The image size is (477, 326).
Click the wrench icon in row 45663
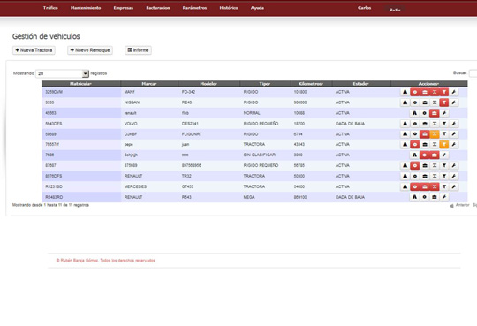444,113
